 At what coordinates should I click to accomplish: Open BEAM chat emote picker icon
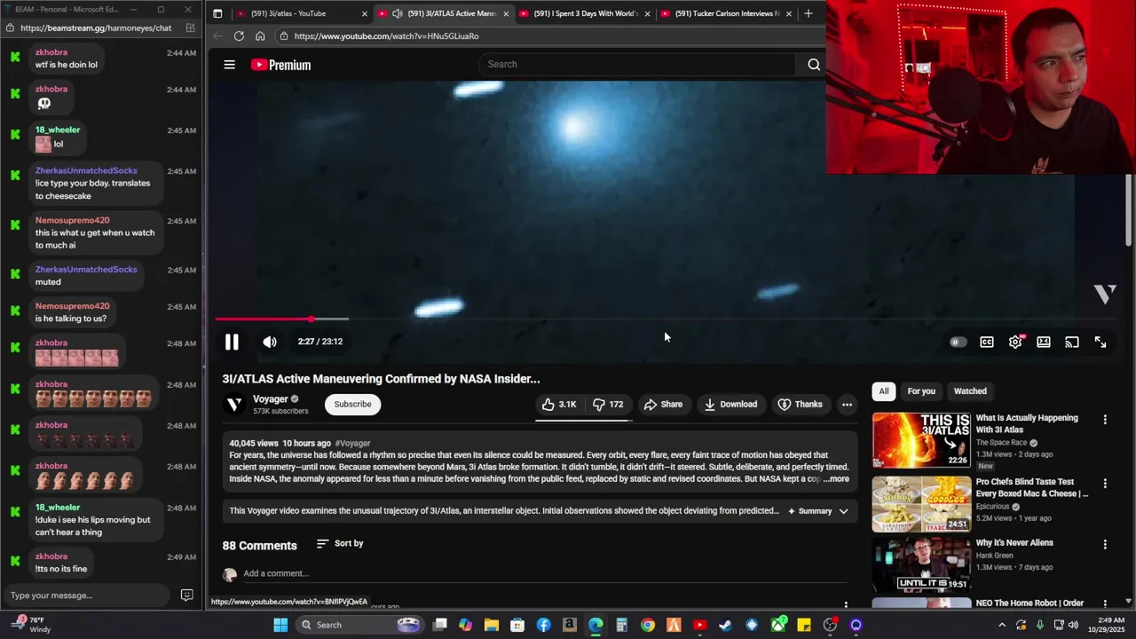(186, 596)
